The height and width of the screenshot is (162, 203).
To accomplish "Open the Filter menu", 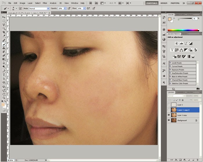I will (45, 3).
